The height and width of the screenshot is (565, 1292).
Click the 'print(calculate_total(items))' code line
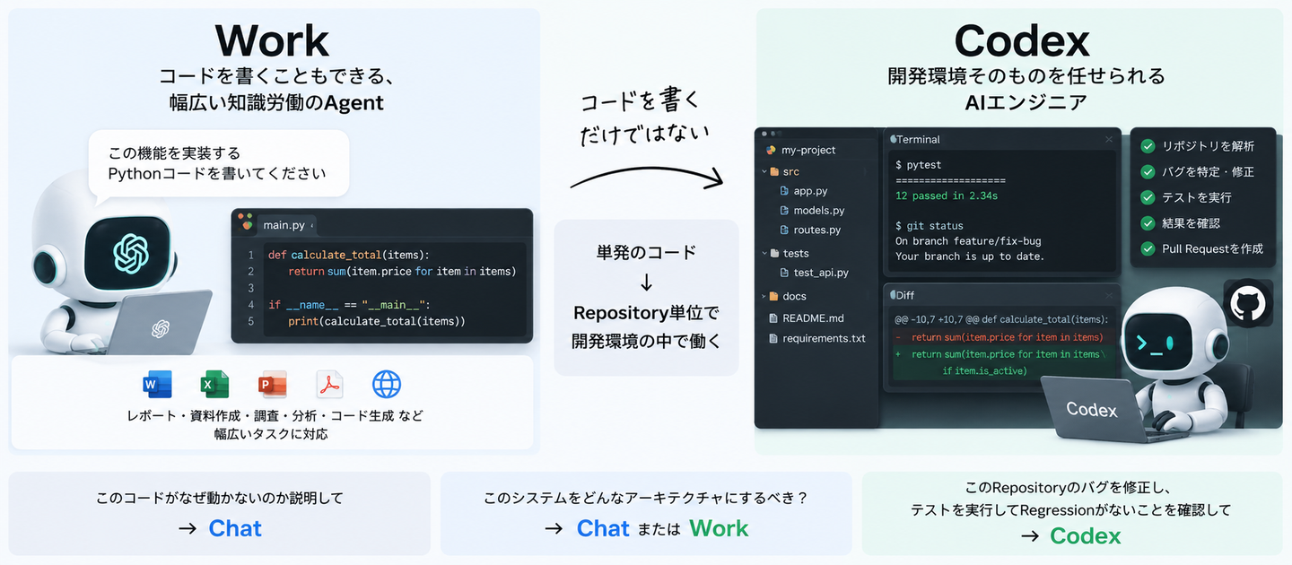pyautogui.click(x=377, y=321)
